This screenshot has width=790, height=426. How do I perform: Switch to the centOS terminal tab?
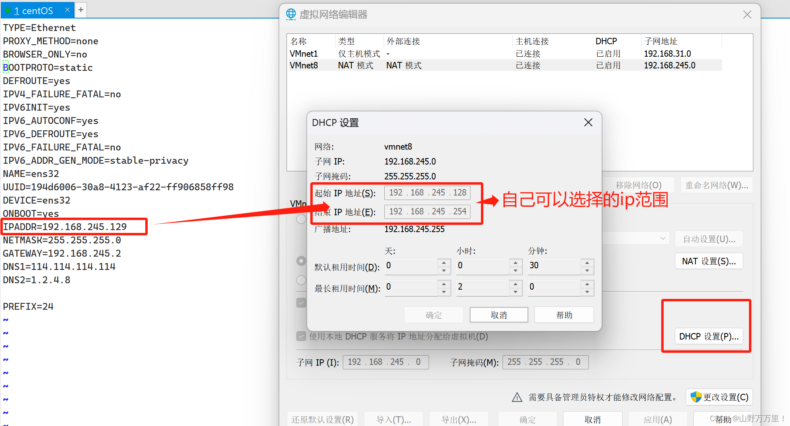coord(34,10)
